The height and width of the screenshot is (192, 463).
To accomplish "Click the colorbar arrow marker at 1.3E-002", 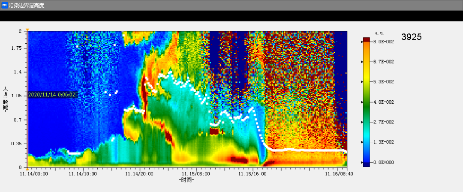I will pos(362,142).
